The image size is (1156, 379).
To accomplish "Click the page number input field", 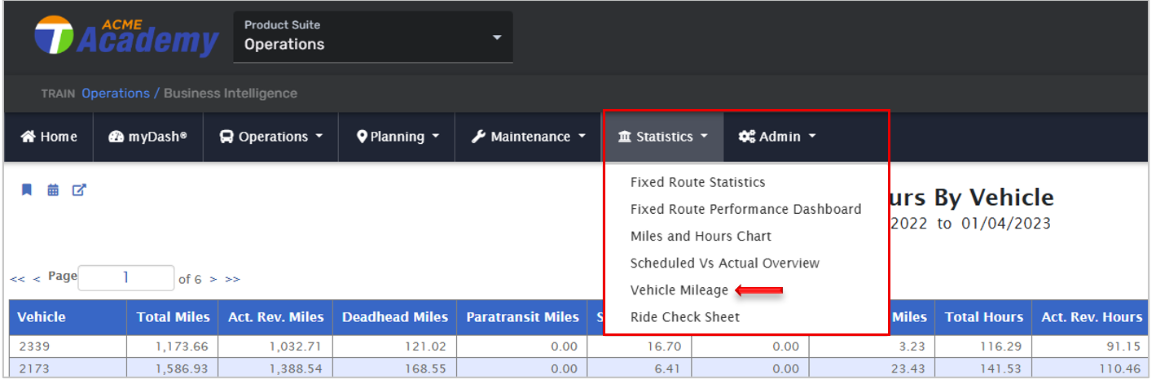I will (125, 278).
